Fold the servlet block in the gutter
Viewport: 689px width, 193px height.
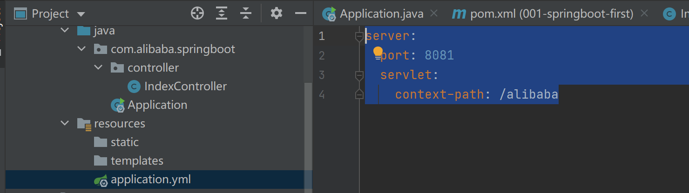click(359, 75)
